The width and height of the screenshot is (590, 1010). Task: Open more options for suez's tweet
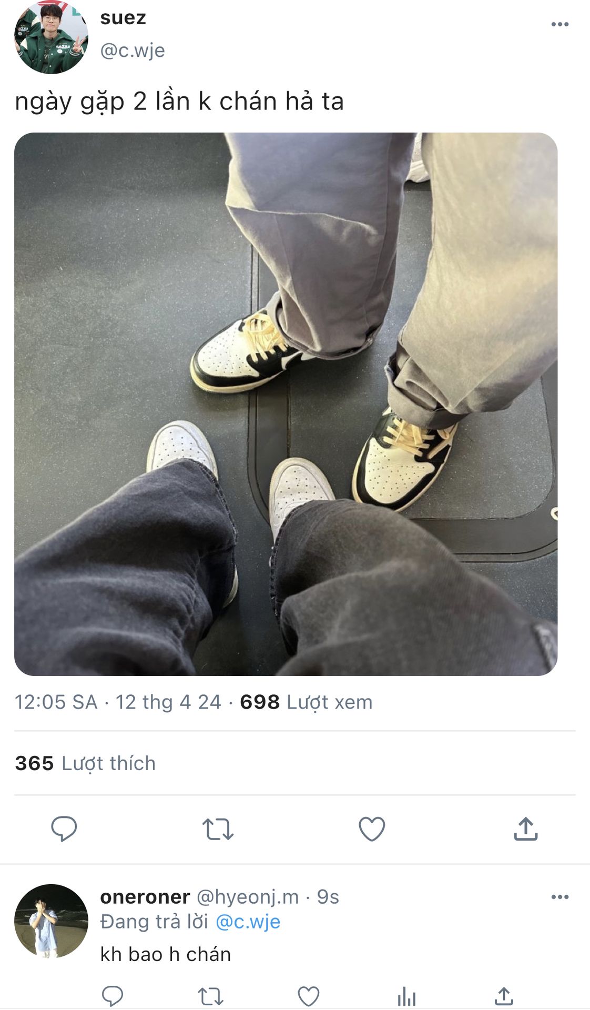click(560, 24)
